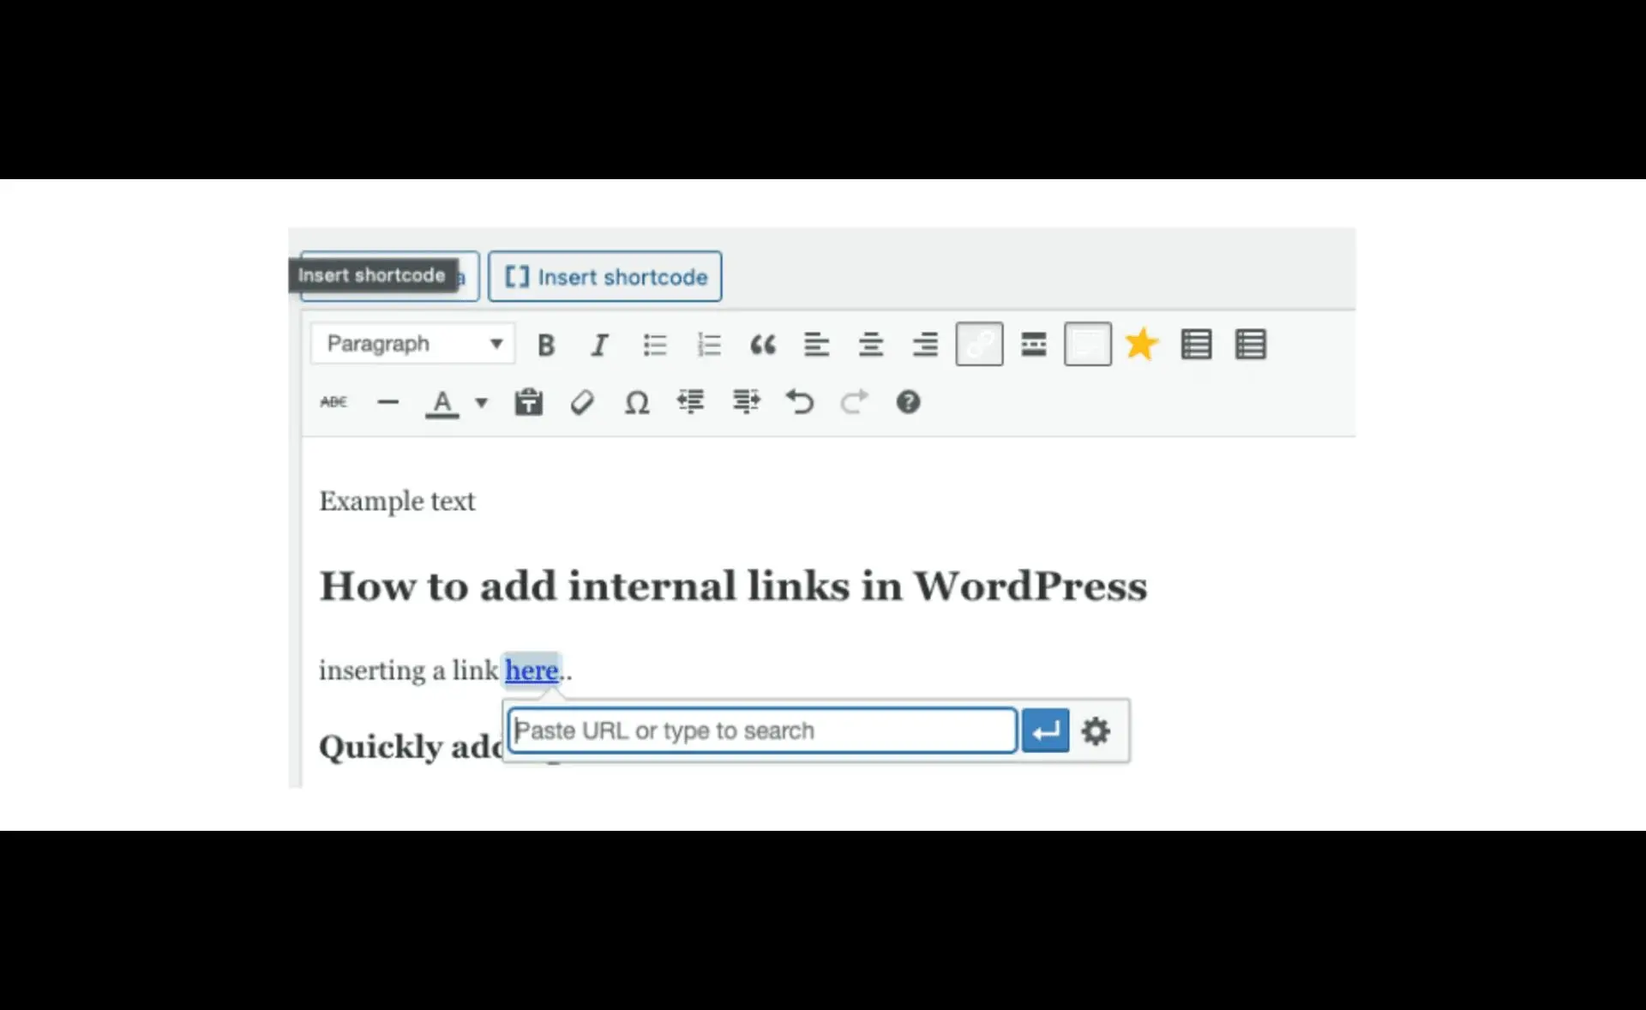Open the text color picker arrow
This screenshot has height=1010, width=1646.
[482, 403]
